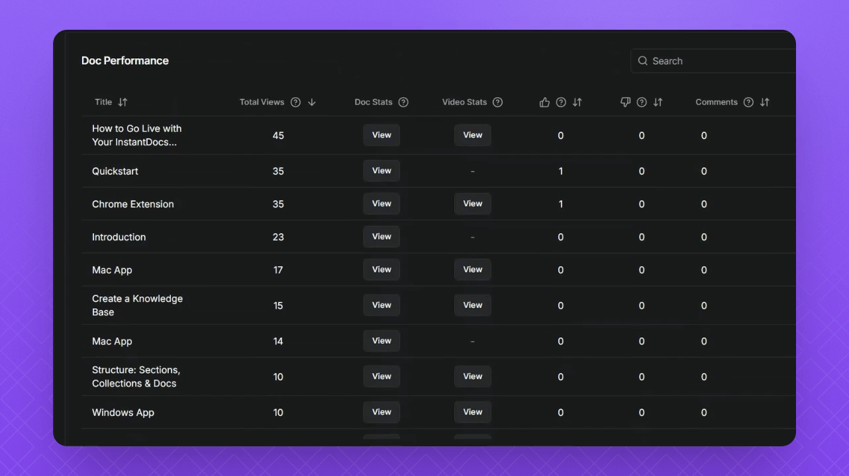The height and width of the screenshot is (476, 849).
Task: Select the Chrome Extension row title
Action: point(133,204)
